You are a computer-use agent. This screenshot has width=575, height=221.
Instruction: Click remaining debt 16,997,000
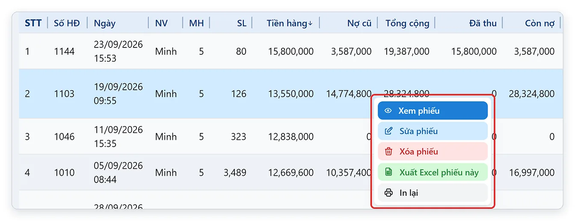532,173
